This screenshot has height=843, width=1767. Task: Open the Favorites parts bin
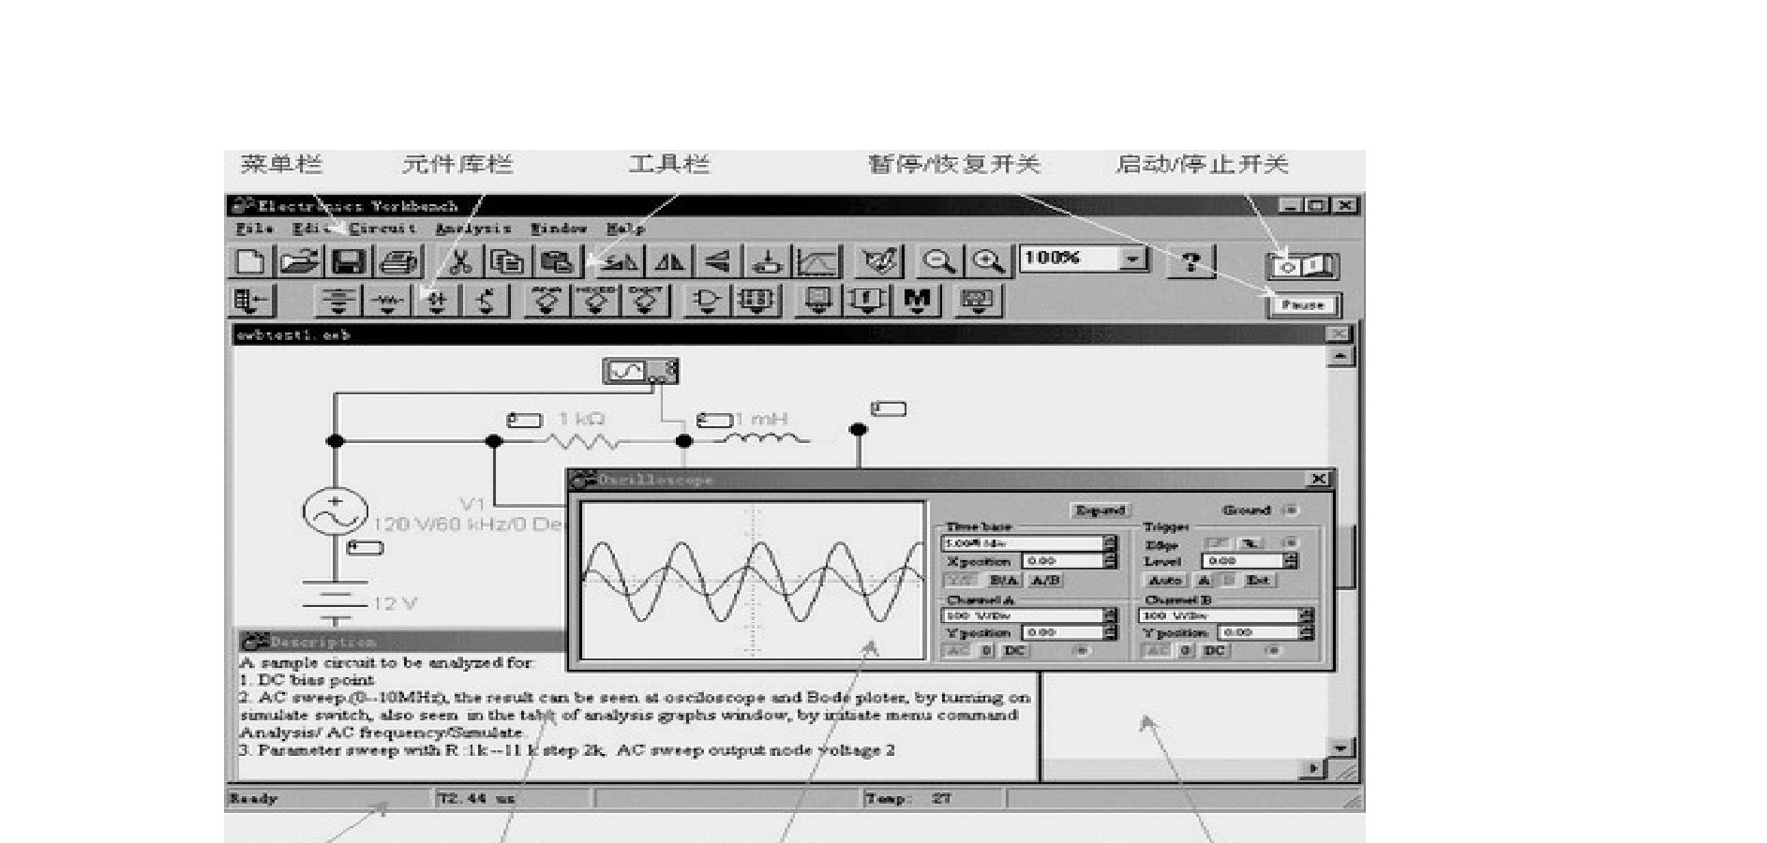coord(251,302)
